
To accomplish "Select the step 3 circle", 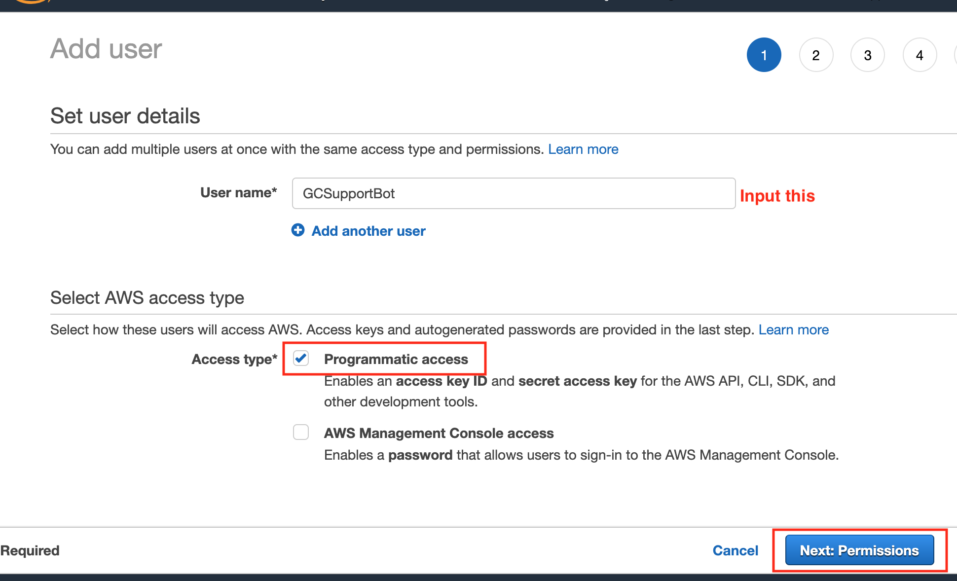I will click(x=868, y=55).
